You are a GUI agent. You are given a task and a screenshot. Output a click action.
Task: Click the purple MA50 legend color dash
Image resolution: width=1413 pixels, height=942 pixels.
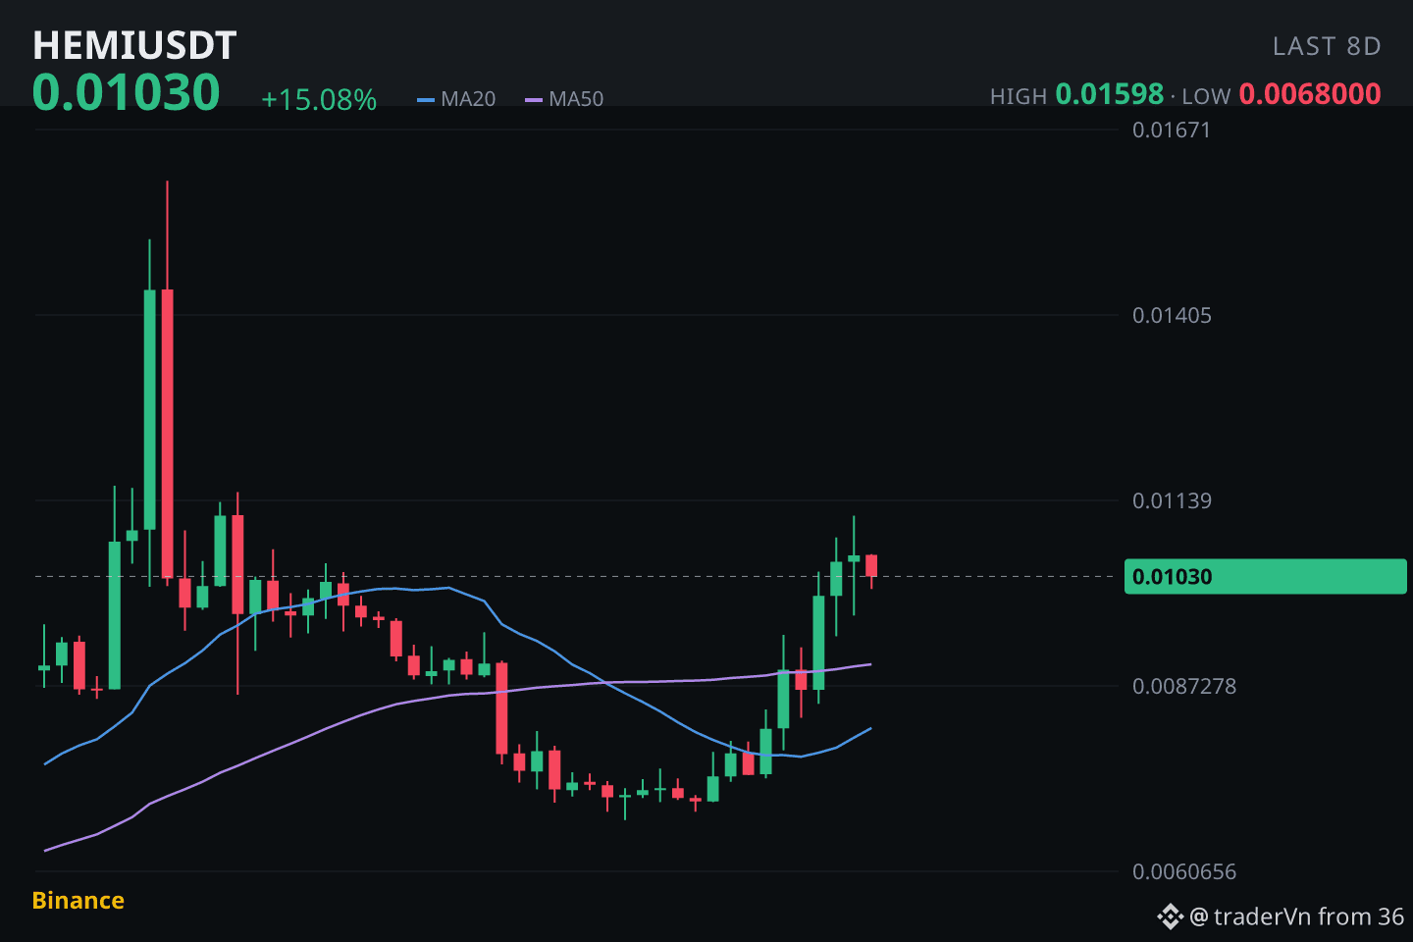[x=534, y=100]
